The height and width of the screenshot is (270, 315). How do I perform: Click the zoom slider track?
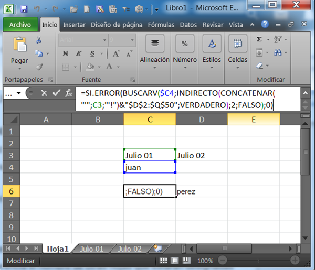click(x=259, y=261)
